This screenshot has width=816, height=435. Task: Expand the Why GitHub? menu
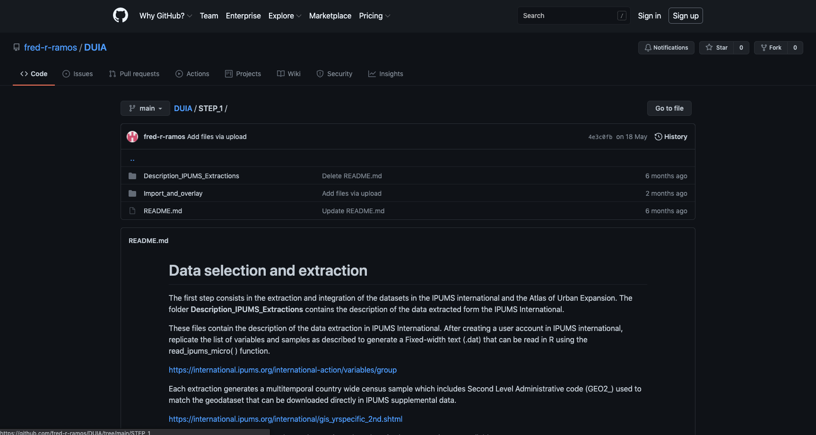(x=165, y=16)
